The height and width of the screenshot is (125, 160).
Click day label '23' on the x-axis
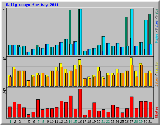click(x=112, y=122)
